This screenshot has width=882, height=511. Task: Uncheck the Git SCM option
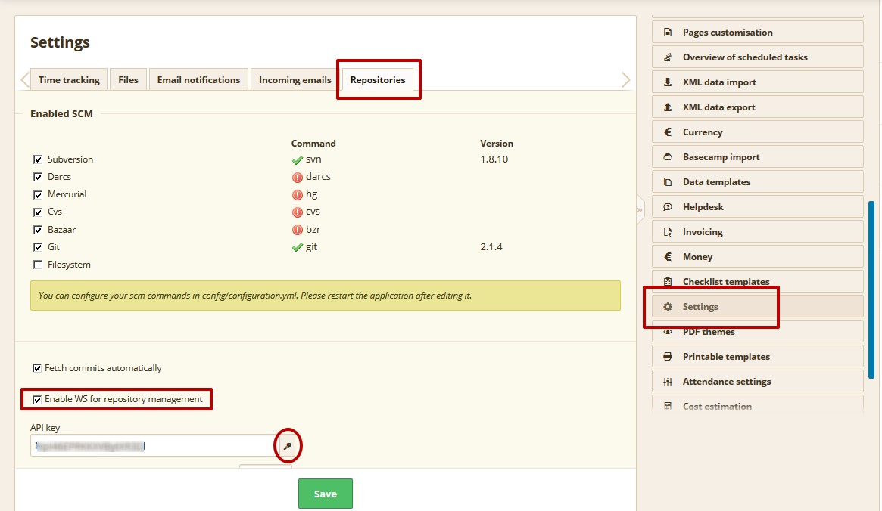[37, 246]
